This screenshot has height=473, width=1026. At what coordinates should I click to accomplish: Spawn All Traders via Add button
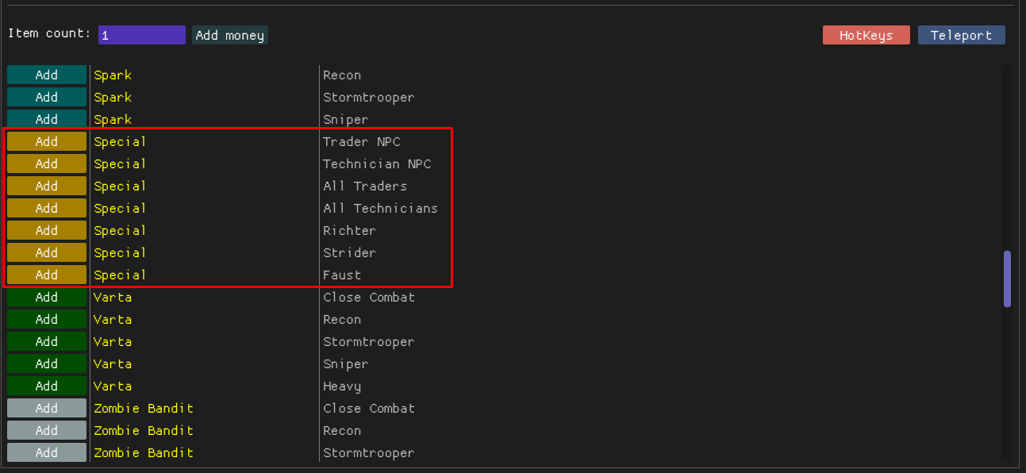(47, 187)
